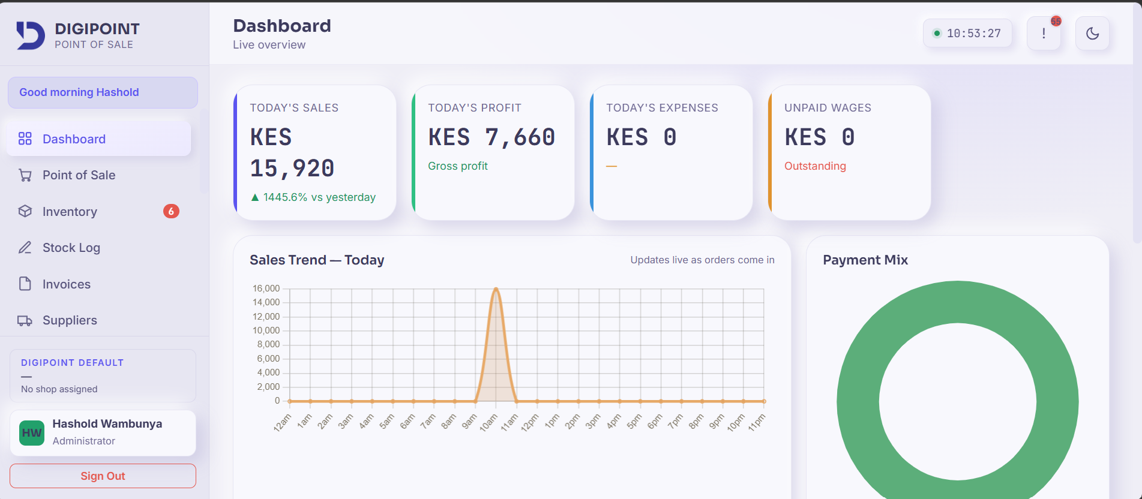Screen dimensions: 1142x499
Task: Click the 'Sales Trend — Today' heading
Action: pyautogui.click(x=317, y=260)
